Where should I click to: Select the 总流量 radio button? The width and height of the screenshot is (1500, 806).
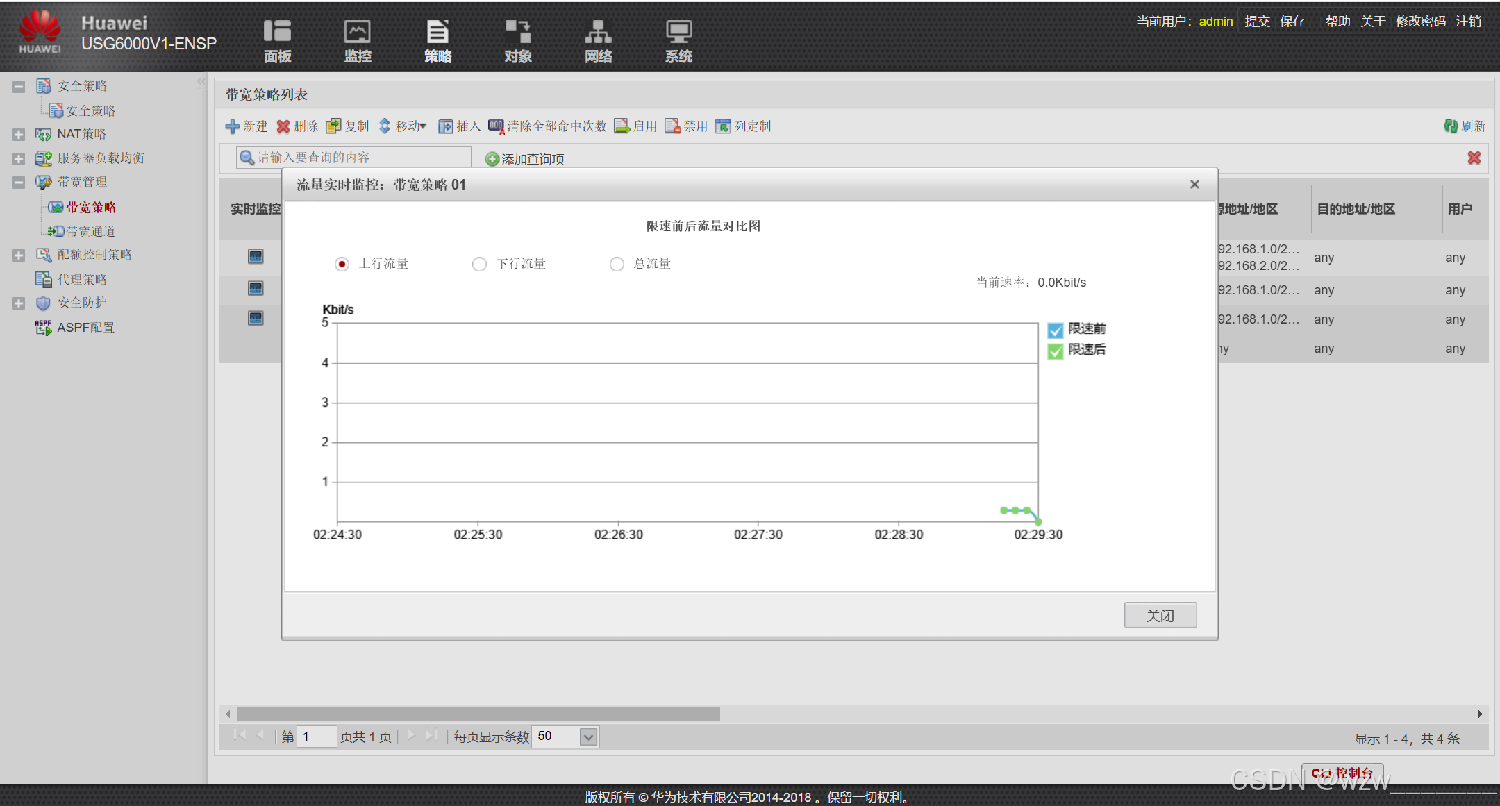617,265
